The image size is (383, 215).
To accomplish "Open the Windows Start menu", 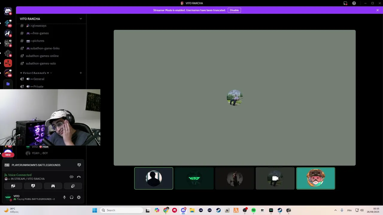I will 95,210.
